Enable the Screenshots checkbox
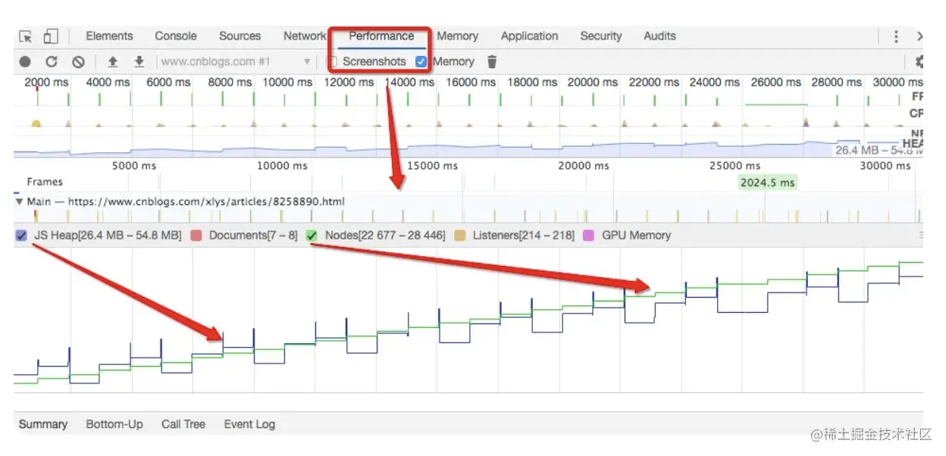 tap(333, 62)
